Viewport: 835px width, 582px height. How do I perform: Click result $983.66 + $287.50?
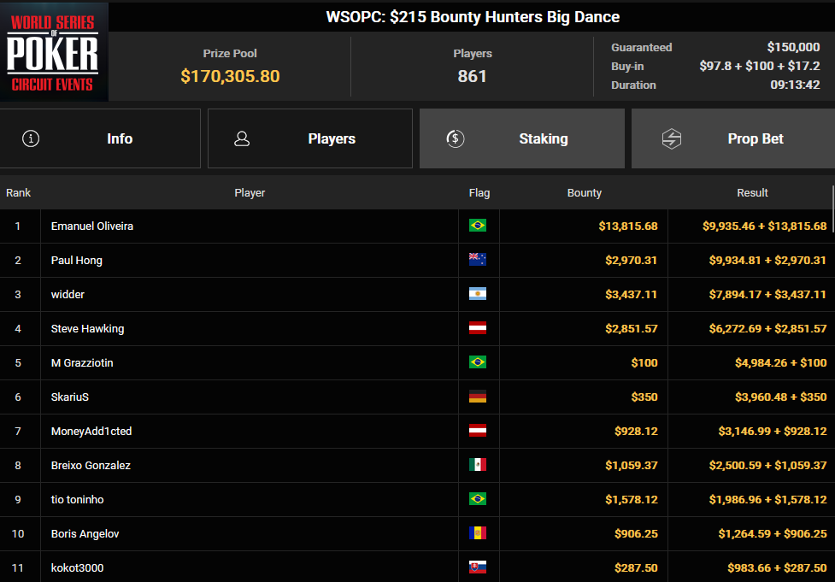[777, 567]
